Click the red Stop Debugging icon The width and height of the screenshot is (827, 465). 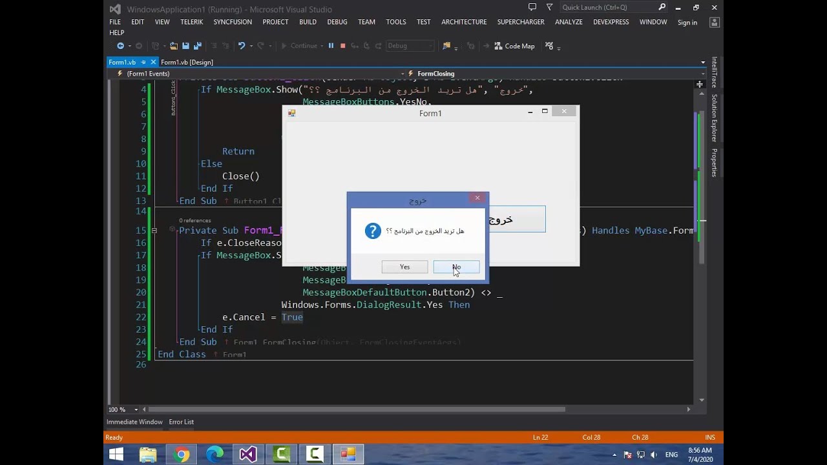[x=342, y=46]
